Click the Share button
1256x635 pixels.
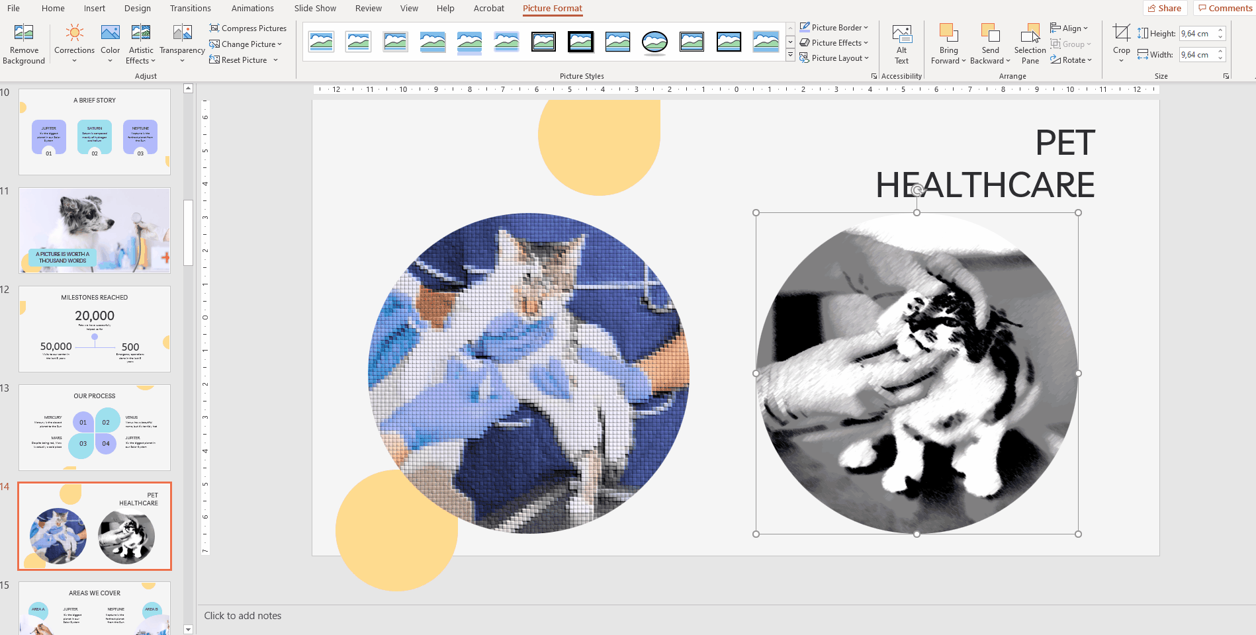click(x=1164, y=9)
